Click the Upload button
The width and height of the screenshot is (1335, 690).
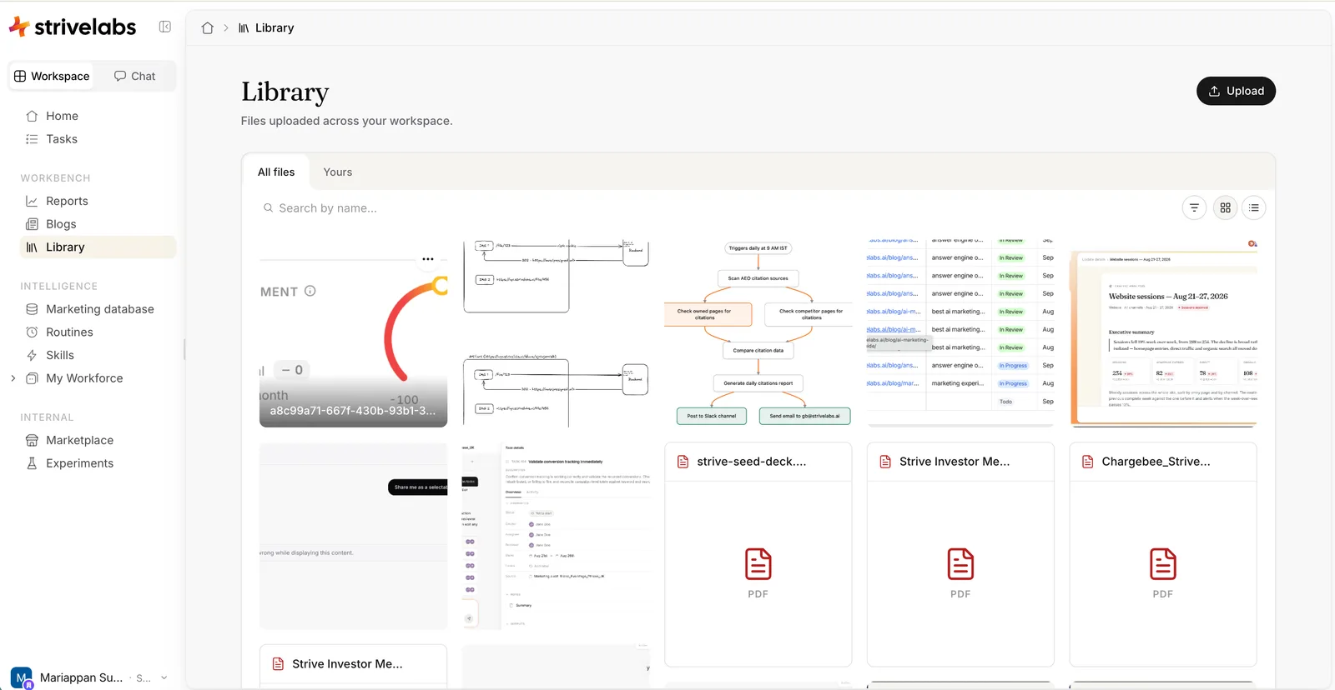point(1236,91)
